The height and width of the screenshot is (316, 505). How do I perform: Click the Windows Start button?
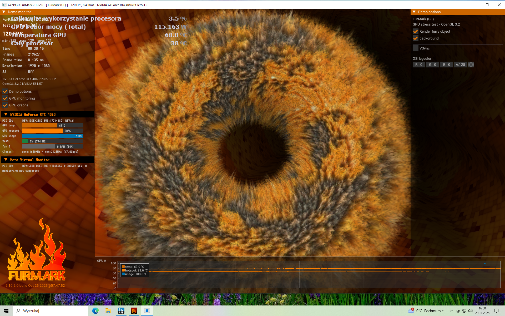[6, 311]
